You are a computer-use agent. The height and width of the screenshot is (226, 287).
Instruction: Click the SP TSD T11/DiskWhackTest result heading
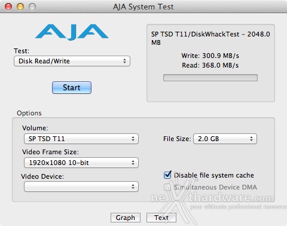coord(210,38)
